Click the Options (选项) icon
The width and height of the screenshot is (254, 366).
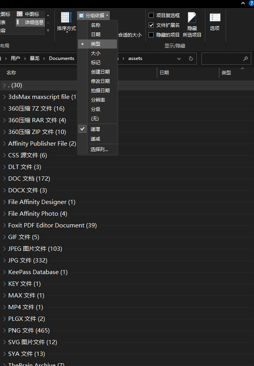click(215, 22)
